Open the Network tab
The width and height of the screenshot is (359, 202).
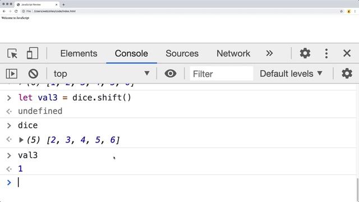click(233, 53)
